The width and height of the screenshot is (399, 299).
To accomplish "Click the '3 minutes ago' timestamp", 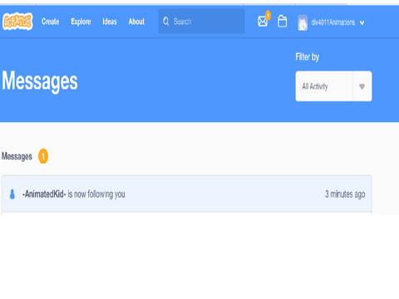I will [345, 194].
